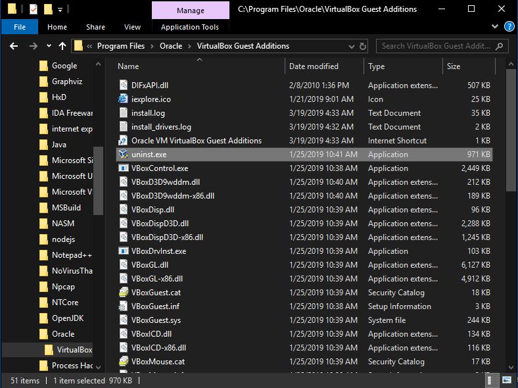Sort files by the Name column
The height and width of the screenshot is (388, 518).
click(200, 66)
